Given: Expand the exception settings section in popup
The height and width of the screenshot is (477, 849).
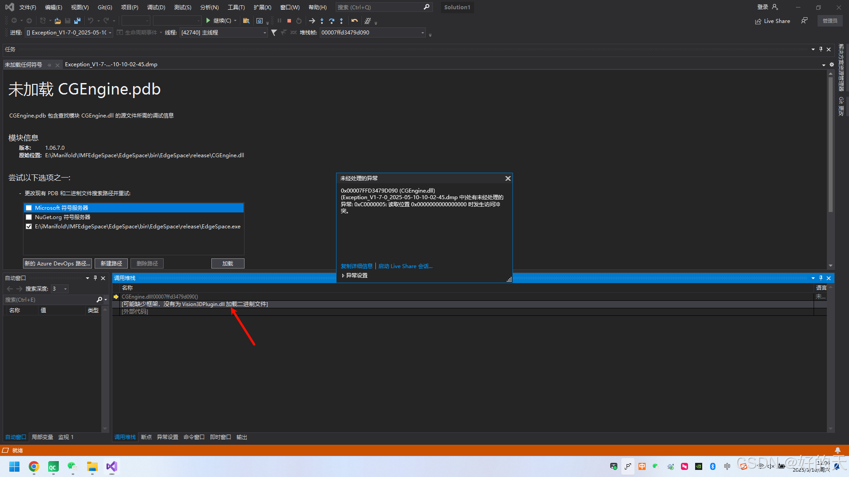Looking at the screenshot, I should [343, 276].
